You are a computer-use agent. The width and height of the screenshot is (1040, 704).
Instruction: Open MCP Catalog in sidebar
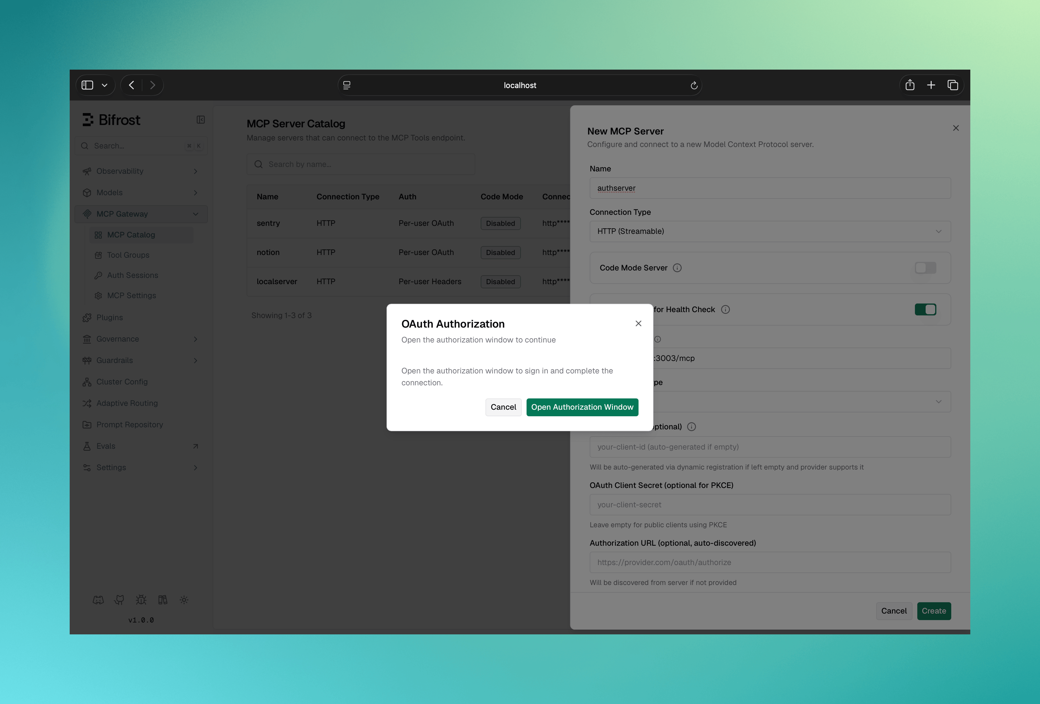(141, 235)
